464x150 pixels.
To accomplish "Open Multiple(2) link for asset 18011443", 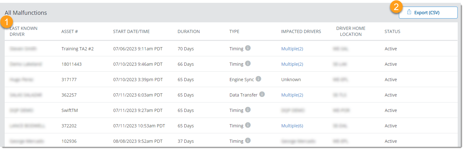I will [x=292, y=64].
